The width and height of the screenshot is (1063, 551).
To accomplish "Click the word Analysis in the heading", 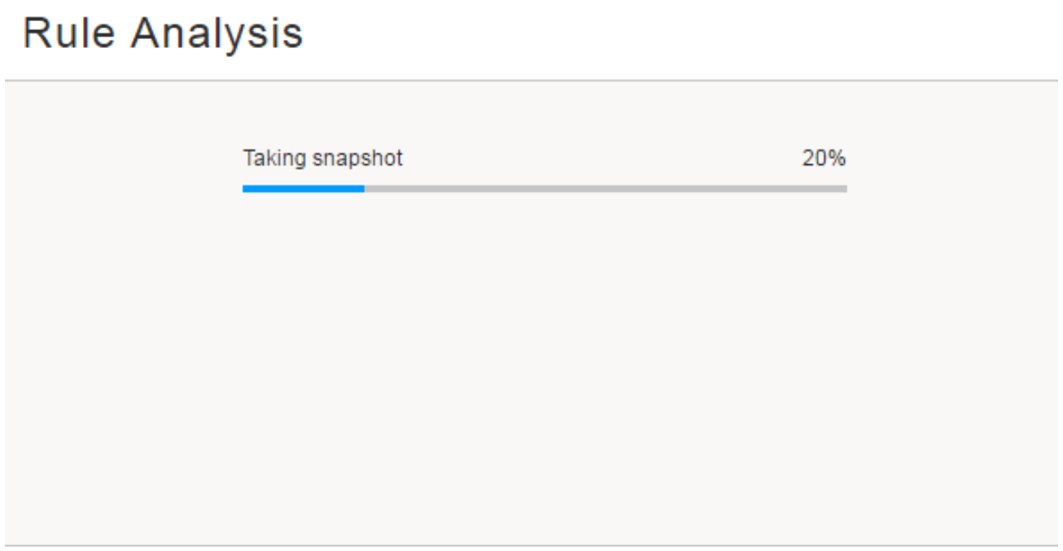I will pyautogui.click(x=217, y=34).
